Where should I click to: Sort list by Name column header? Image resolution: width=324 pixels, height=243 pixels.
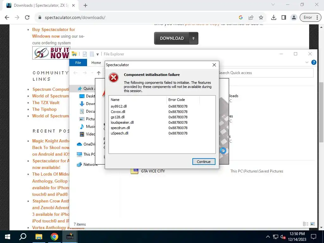pos(138,100)
